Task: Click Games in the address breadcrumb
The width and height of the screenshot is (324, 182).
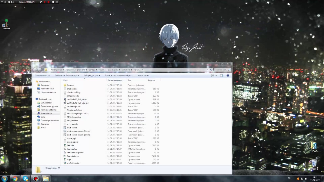Action: 92,70
